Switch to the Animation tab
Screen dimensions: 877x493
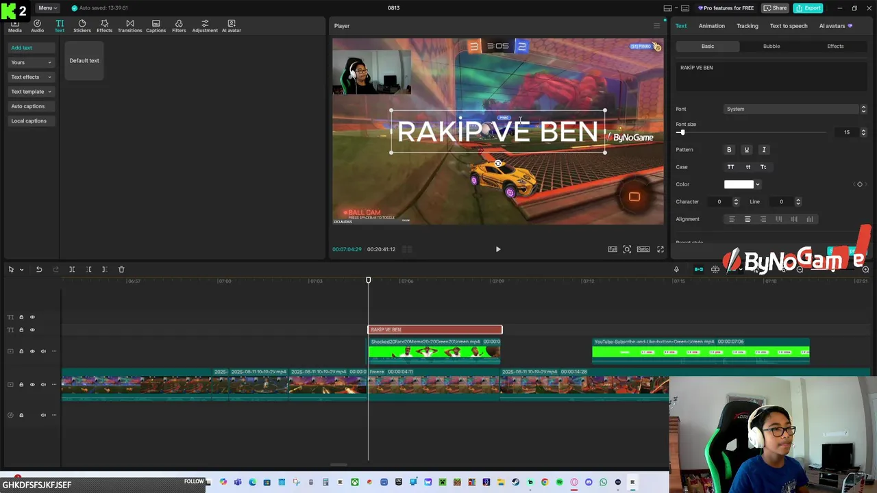[x=711, y=26]
